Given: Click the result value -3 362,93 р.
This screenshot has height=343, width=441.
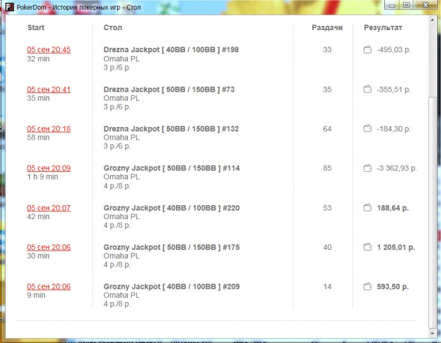Looking at the screenshot, I should coord(397,168).
